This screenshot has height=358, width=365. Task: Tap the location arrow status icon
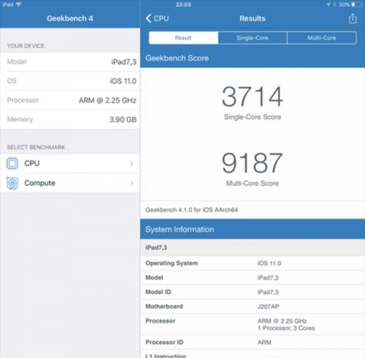point(328,4)
